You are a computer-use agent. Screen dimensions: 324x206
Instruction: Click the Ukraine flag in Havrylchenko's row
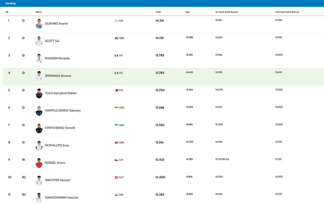[116, 108]
